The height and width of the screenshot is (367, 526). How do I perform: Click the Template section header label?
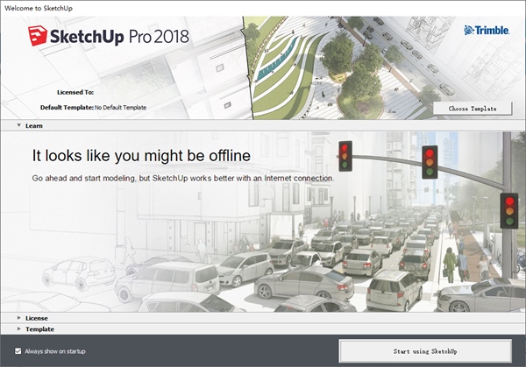click(39, 329)
